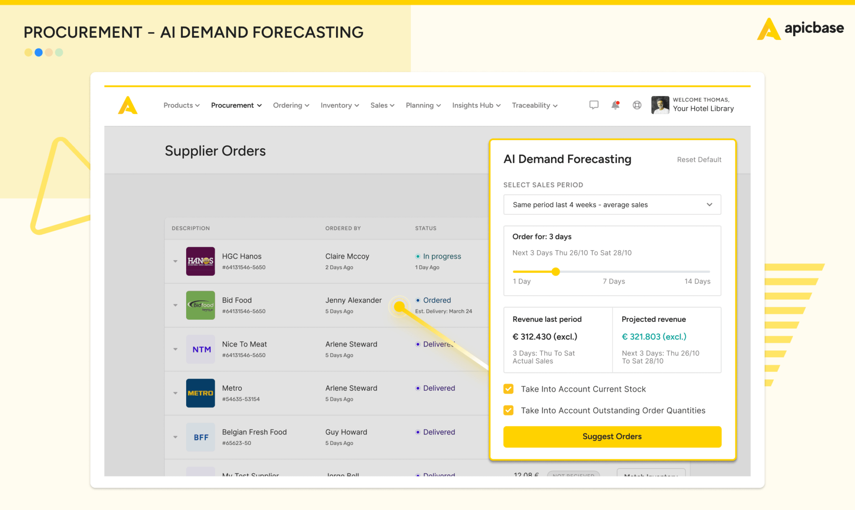The width and height of the screenshot is (855, 510).
Task: Click the Metro supplier logo
Action: pos(200,393)
